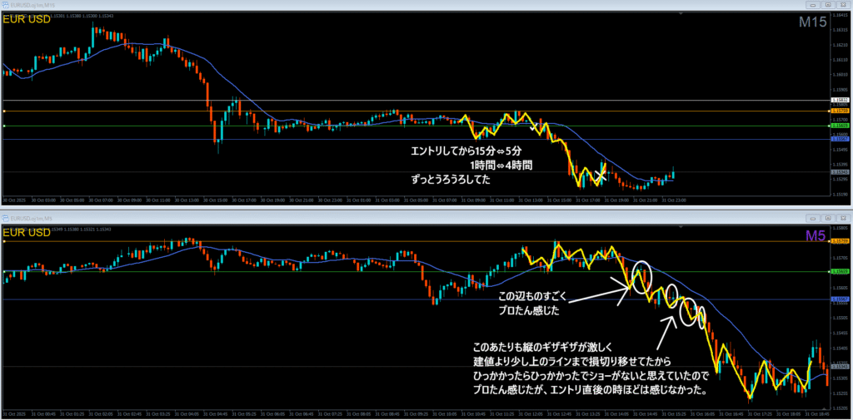Select the green 1.15619 price tag in M15 chart
The width and height of the screenshot is (853, 420).
pyautogui.click(x=840, y=126)
